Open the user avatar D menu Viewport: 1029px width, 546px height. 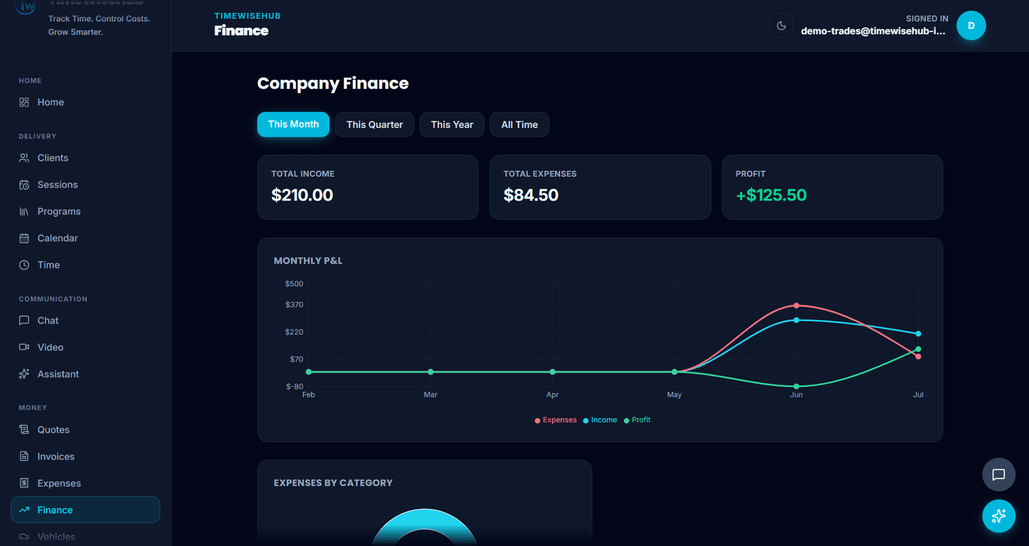[971, 26]
